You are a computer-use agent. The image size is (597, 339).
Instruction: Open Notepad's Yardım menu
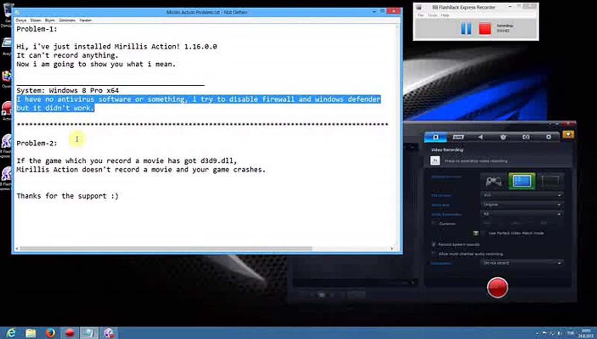(x=86, y=21)
